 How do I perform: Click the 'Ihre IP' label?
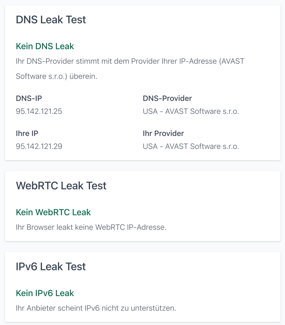pos(27,134)
